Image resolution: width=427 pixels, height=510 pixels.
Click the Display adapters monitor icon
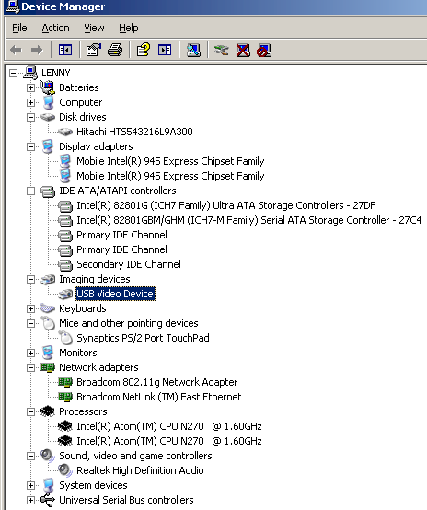48,146
